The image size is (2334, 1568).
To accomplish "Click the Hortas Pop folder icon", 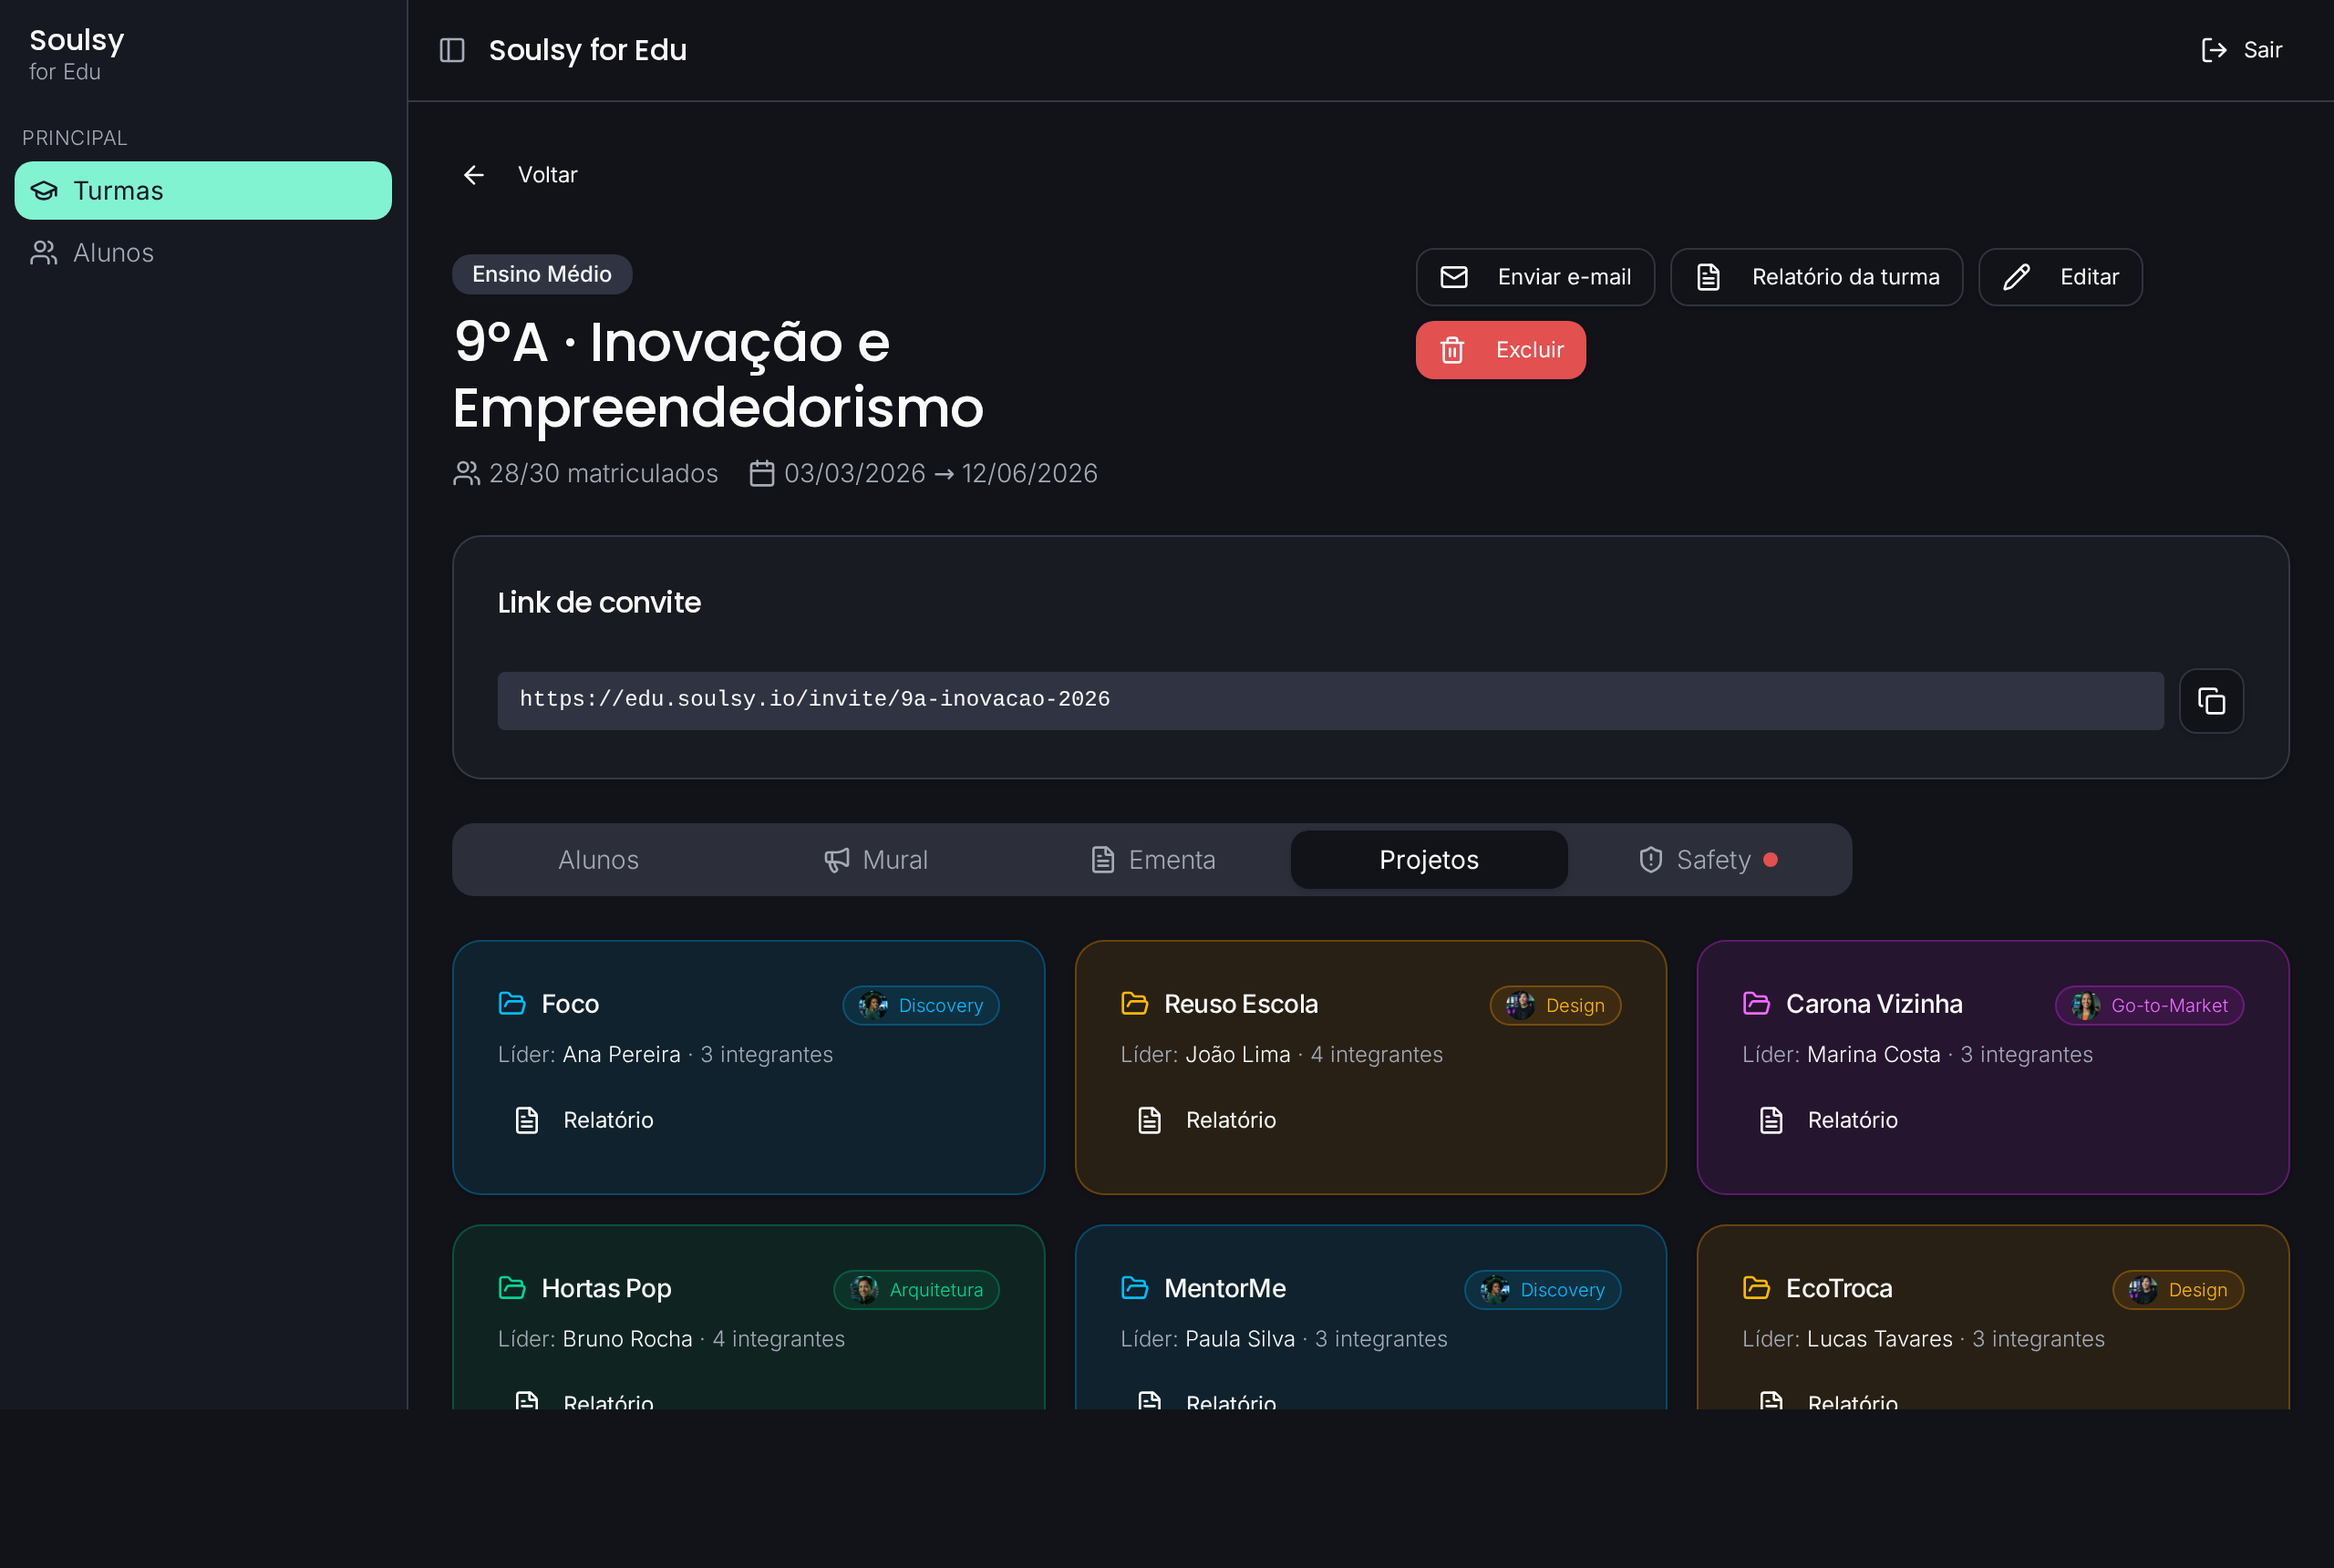I will [512, 1288].
